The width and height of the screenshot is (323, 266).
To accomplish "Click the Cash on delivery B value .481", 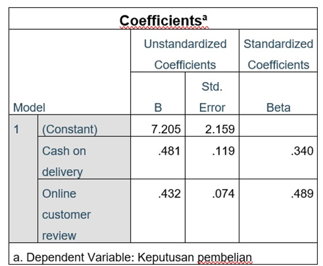I will 169,151.
